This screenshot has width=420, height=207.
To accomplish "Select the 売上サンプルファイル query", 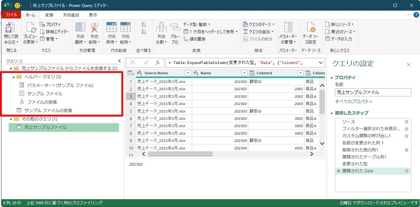I will click(x=64, y=127).
